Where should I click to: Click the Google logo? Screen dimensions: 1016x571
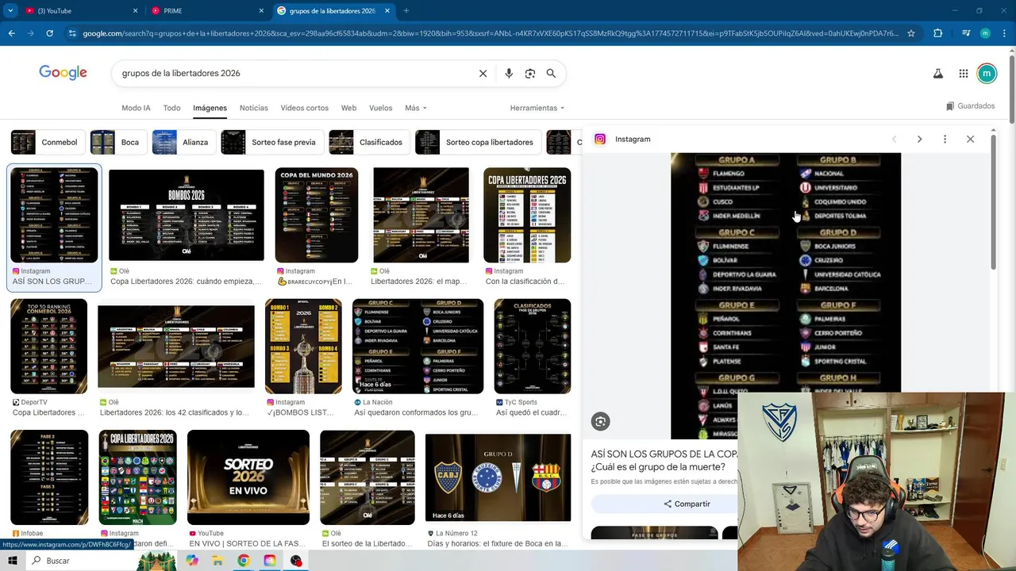63,73
